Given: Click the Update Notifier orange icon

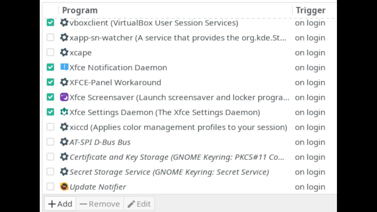Looking at the screenshot, I should 64,187.
